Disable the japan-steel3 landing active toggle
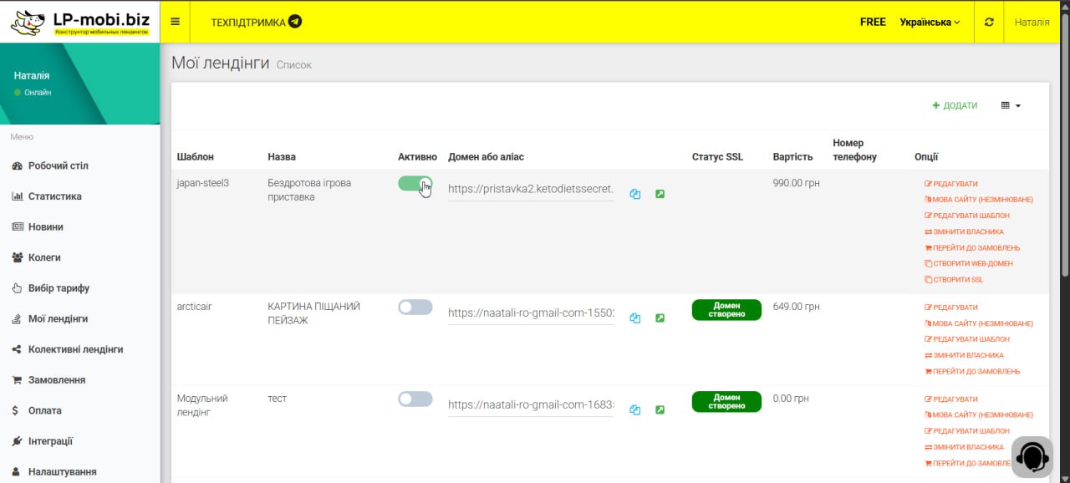This screenshot has width=1070, height=483. point(415,184)
